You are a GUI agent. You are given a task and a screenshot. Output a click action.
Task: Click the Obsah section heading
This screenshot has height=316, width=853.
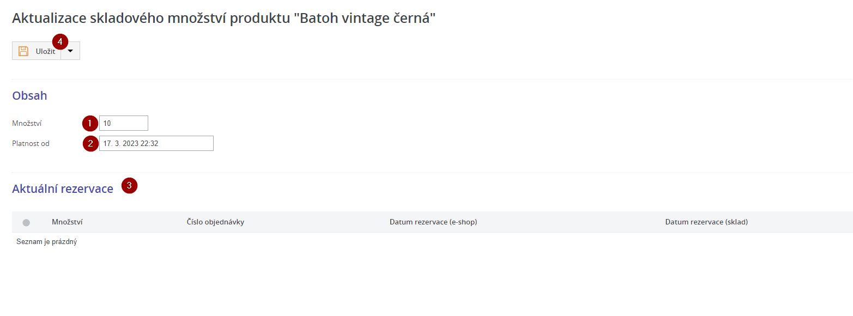(29, 96)
